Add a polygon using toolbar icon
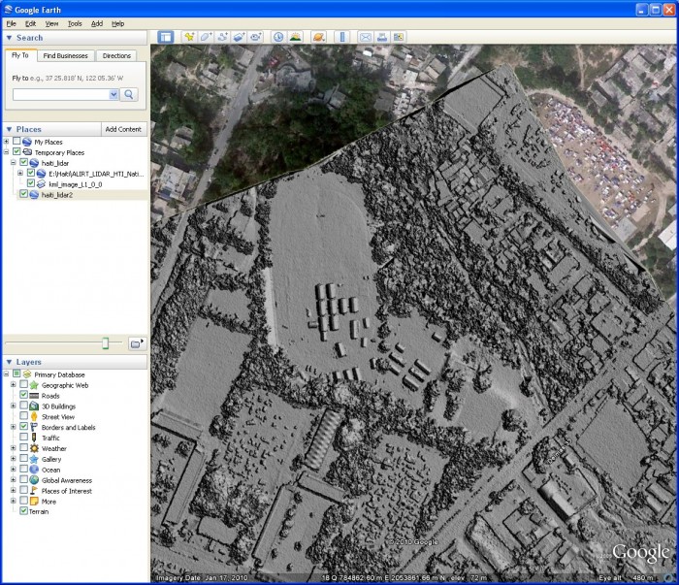Viewport: 679px width, 585px height. click(x=206, y=37)
